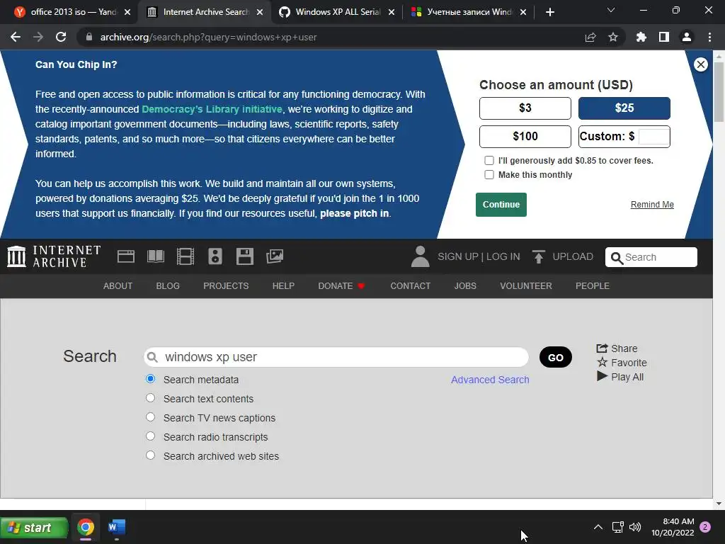Click the Word taskbar icon
The height and width of the screenshot is (544, 725).
tap(117, 527)
